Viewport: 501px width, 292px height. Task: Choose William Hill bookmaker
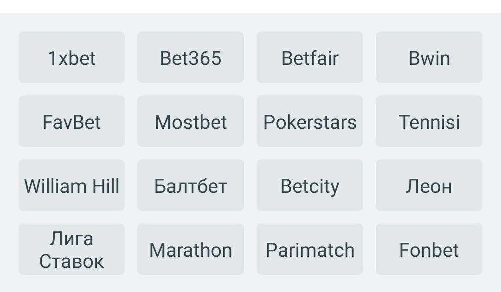(x=71, y=185)
